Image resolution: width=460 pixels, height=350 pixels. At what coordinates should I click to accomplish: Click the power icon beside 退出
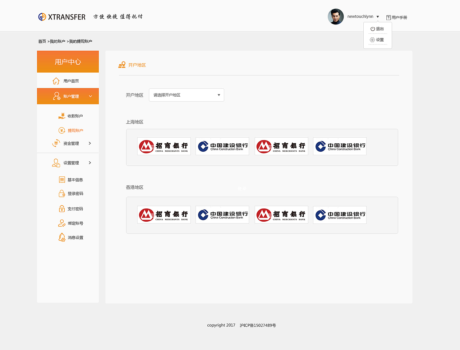coord(373,29)
